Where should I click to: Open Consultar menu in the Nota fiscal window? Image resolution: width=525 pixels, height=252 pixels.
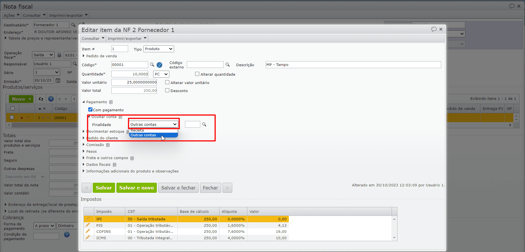[x=34, y=15]
